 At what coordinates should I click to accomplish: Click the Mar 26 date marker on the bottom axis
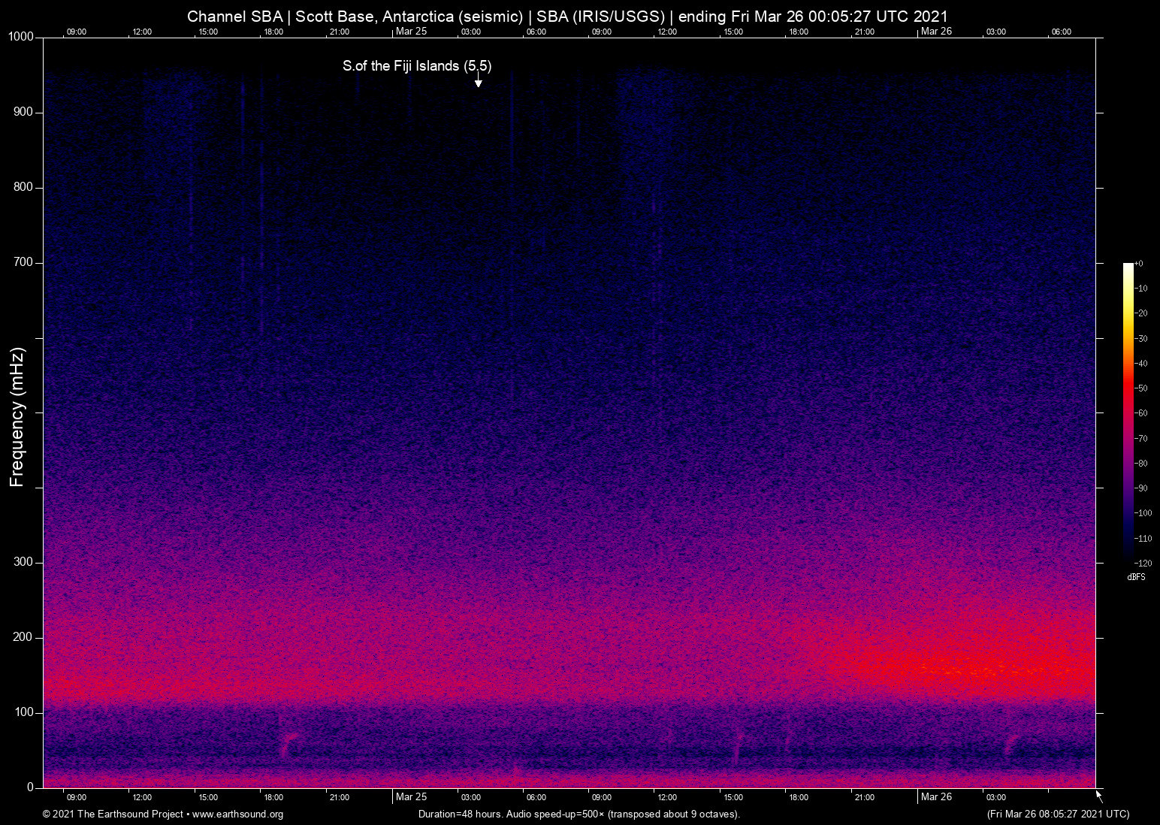tap(936, 797)
